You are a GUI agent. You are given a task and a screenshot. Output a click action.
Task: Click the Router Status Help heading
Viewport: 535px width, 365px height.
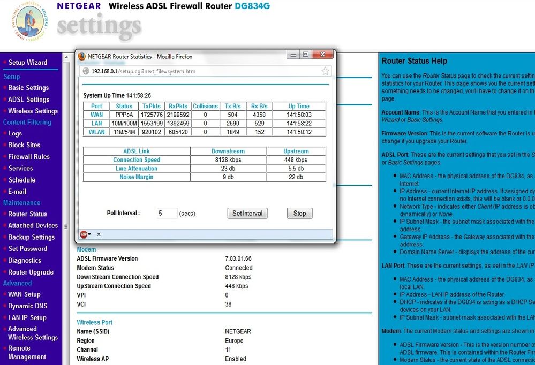414,61
